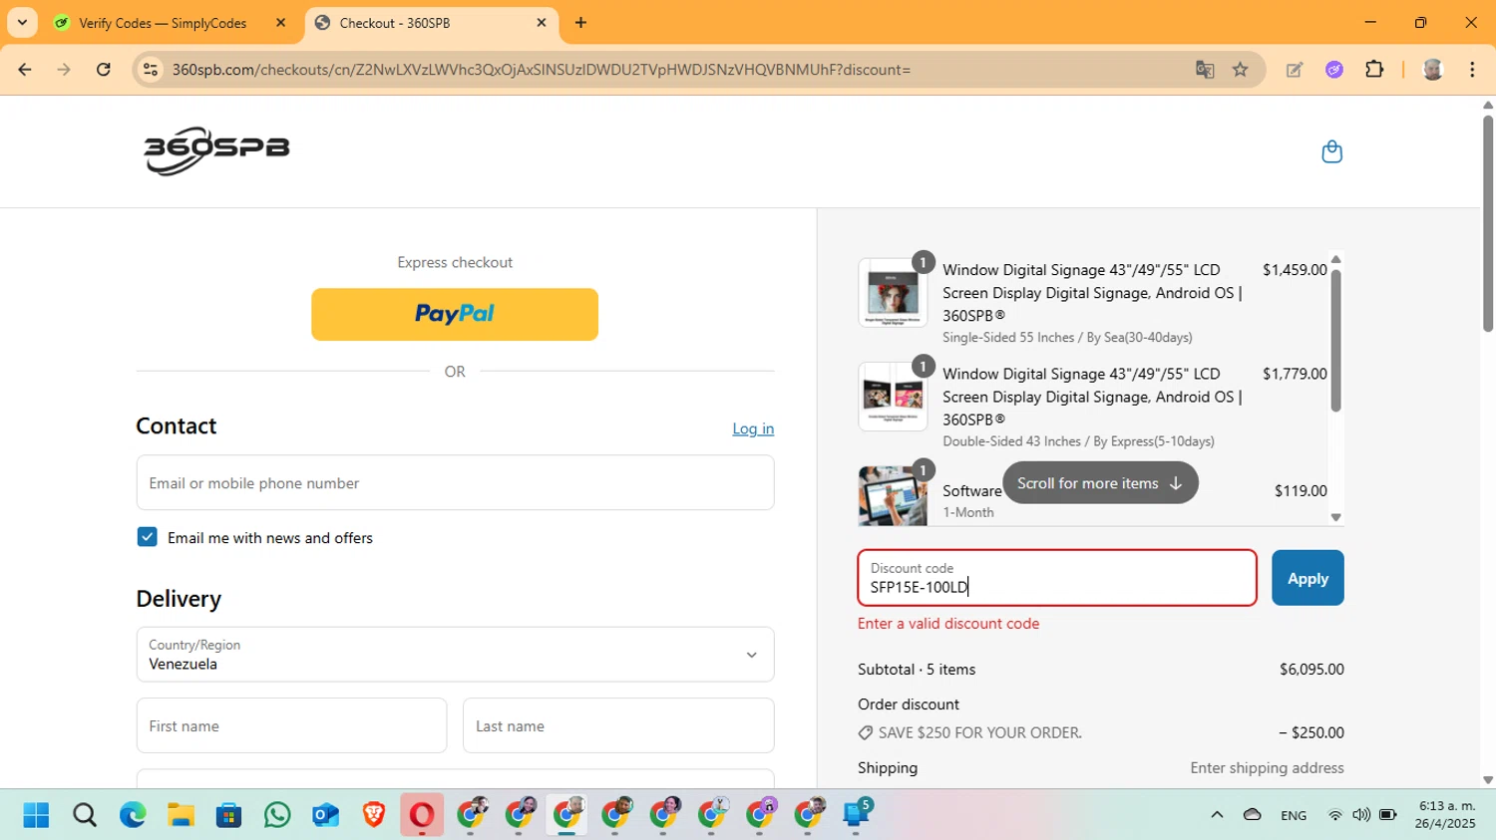Open File Explorer from taskbar
The height and width of the screenshot is (840, 1496).
click(181, 816)
